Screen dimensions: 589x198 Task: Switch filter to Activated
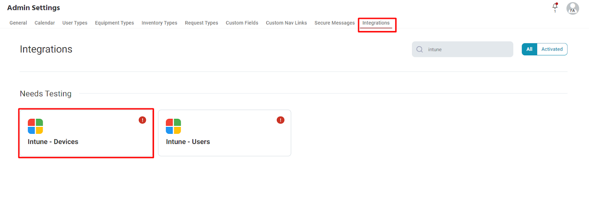[x=552, y=49]
